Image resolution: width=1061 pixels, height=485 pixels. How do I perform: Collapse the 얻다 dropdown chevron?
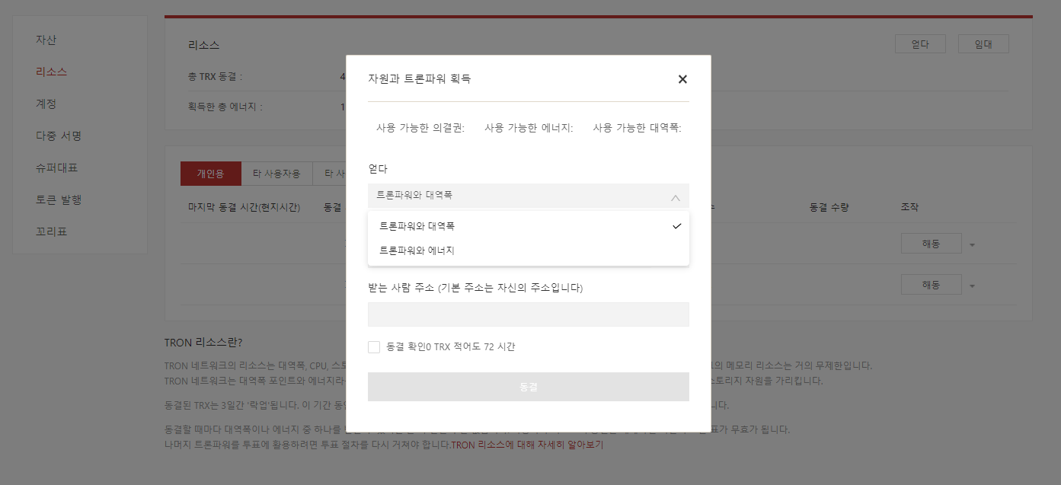pyautogui.click(x=675, y=197)
